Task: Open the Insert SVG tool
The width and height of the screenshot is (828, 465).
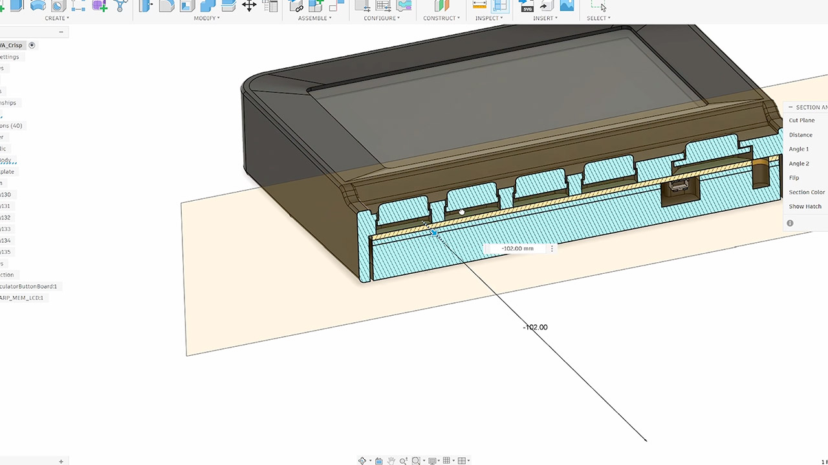Action: click(x=526, y=6)
